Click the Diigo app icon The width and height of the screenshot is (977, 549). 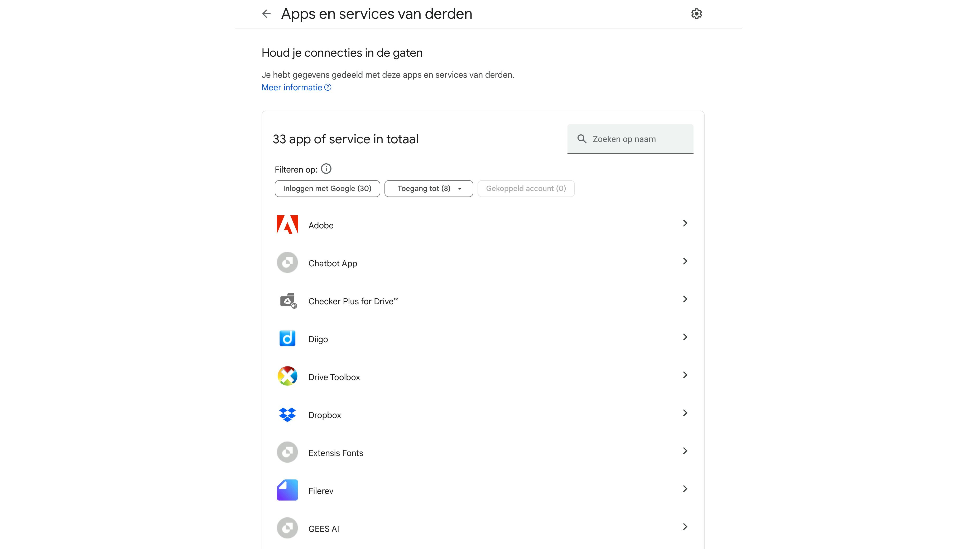pos(287,338)
